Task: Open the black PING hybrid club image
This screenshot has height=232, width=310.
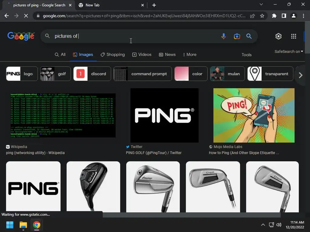Action: pos(93,187)
